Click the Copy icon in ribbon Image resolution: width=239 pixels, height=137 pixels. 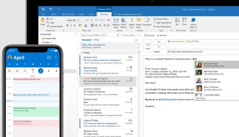48,23
